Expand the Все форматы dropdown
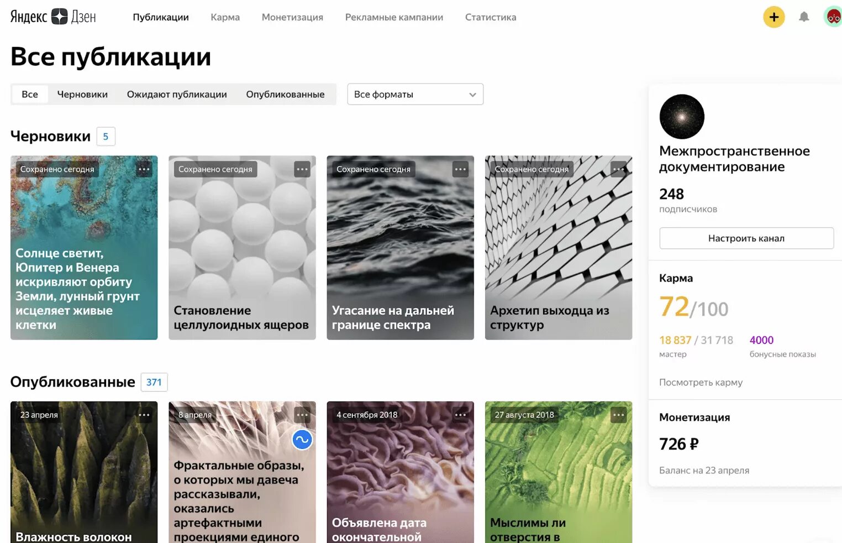The height and width of the screenshot is (543, 842). pyautogui.click(x=415, y=94)
